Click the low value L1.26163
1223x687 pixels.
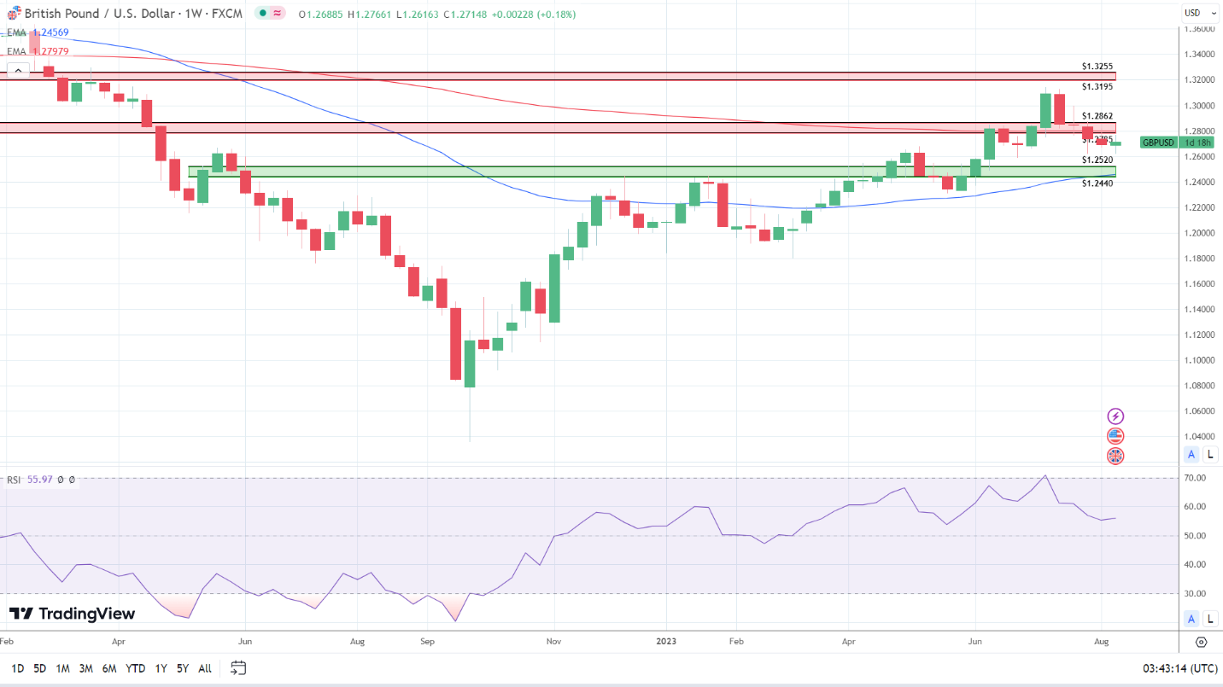[418, 15]
